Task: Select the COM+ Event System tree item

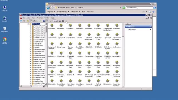Action: [x=39, y=69]
